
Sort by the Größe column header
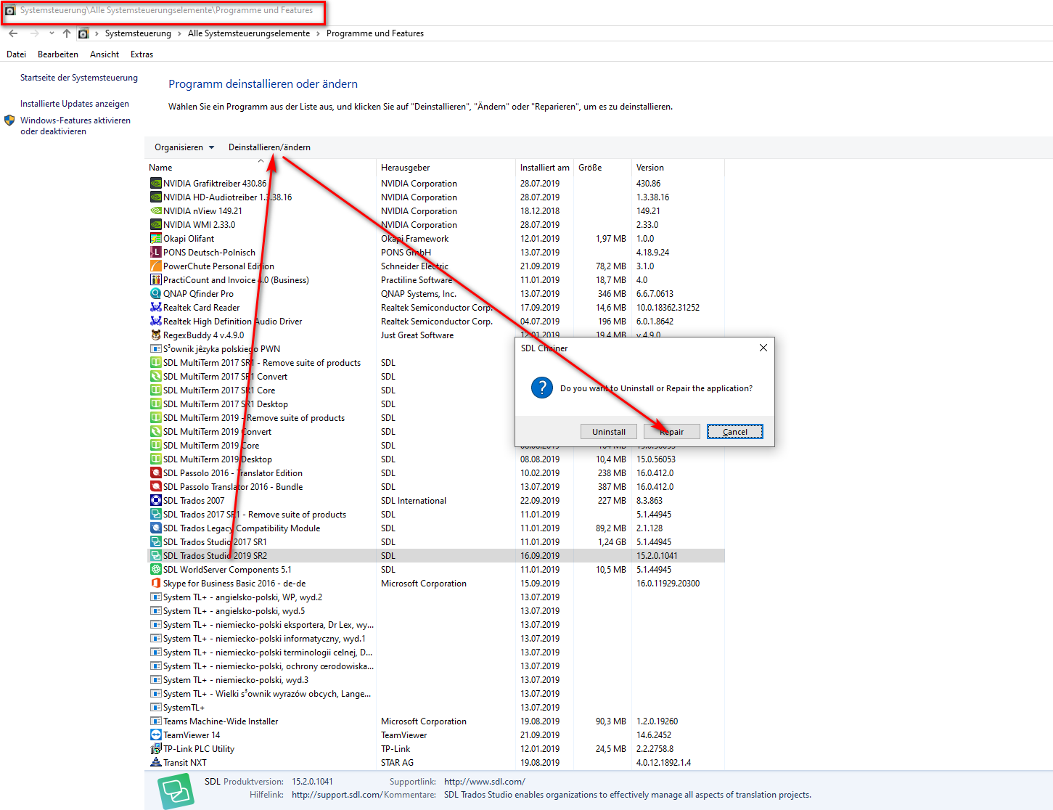coord(602,168)
